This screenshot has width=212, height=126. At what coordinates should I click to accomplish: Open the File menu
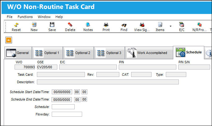(x=10, y=17)
